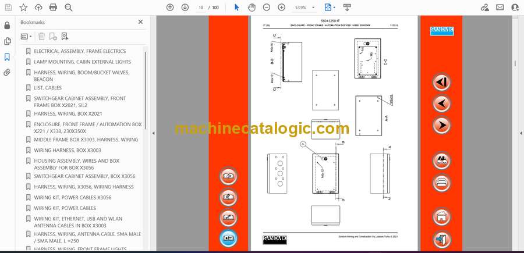Image resolution: width=524 pixels, height=253 pixels.
Task: Go to the previous page using up arrow
Action: click(170, 8)
